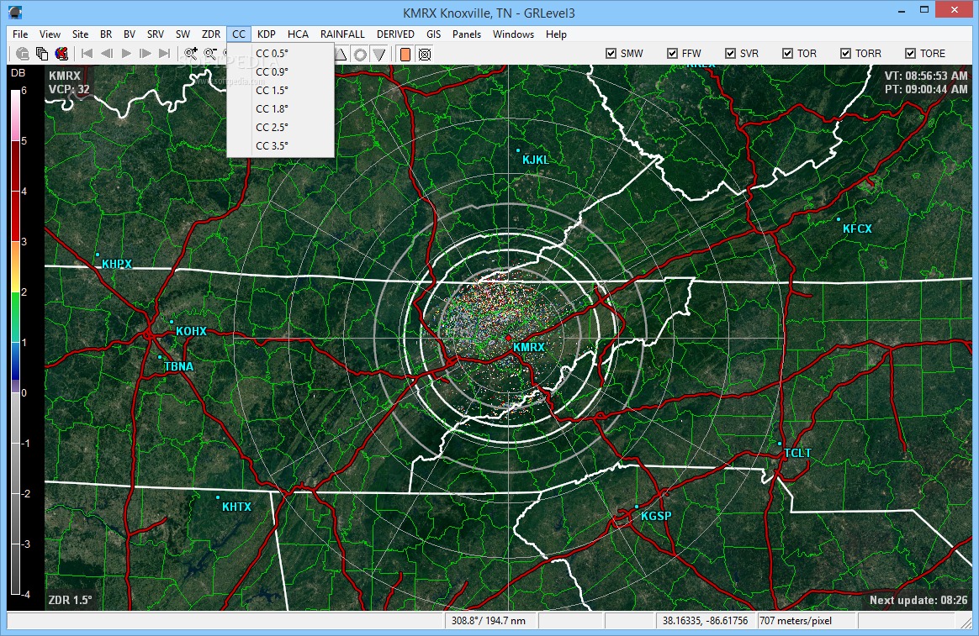979x636 pixels.
Task: Jump to first frame of loop
Action: click(87, 54)
